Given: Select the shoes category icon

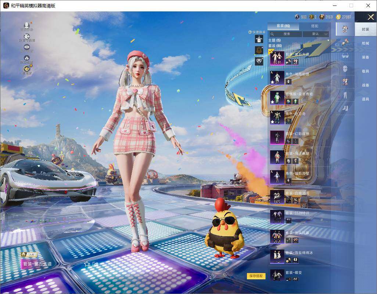Looking at the screenshot, I should point(345,108).
